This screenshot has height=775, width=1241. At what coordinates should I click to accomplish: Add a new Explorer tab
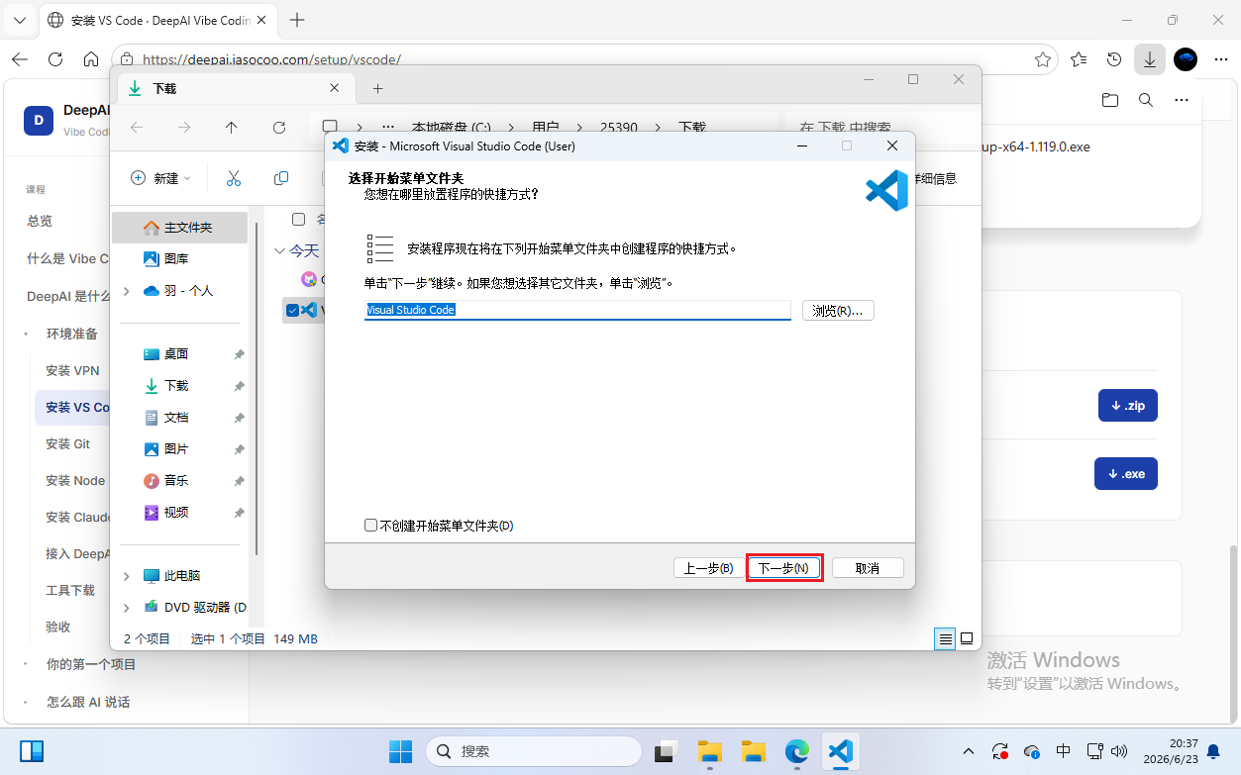pyautogui.click(x=377, y=88)
